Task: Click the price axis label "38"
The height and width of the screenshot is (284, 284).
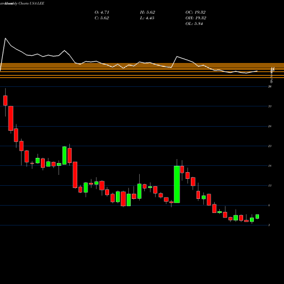Action: (270, 86)
